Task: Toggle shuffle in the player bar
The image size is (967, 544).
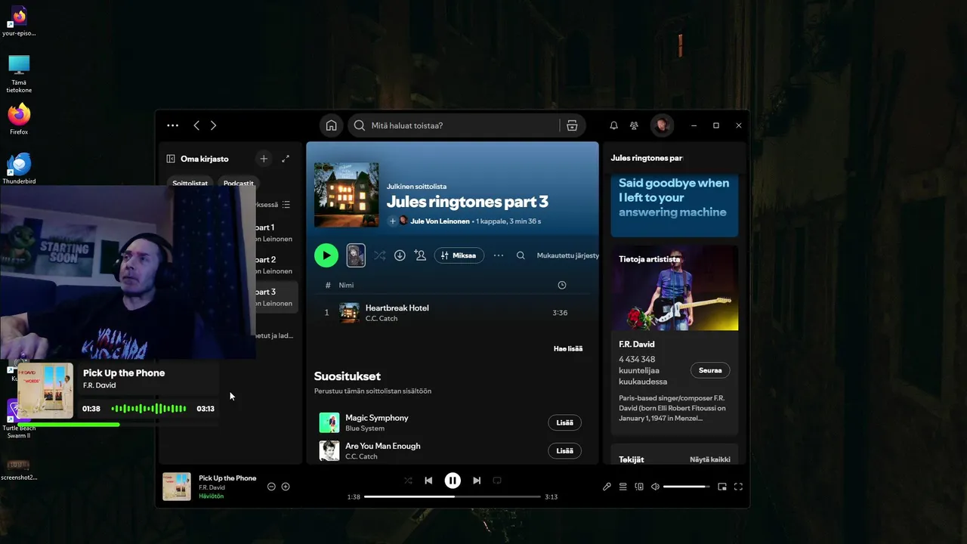Action: pos(408,481)
